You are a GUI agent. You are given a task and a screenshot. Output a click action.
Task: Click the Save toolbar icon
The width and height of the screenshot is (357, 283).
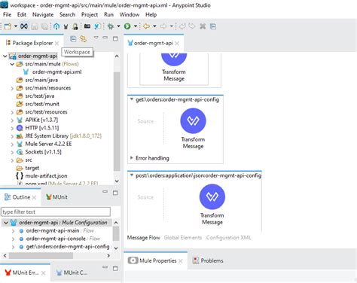coord(35,26)
